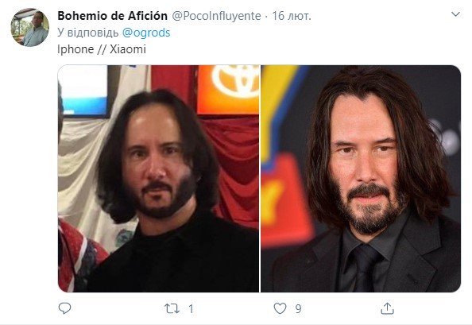472x325 pixels.
Task: Open the Bohemio de Afición display name link
Action: (x=112, y=16)
